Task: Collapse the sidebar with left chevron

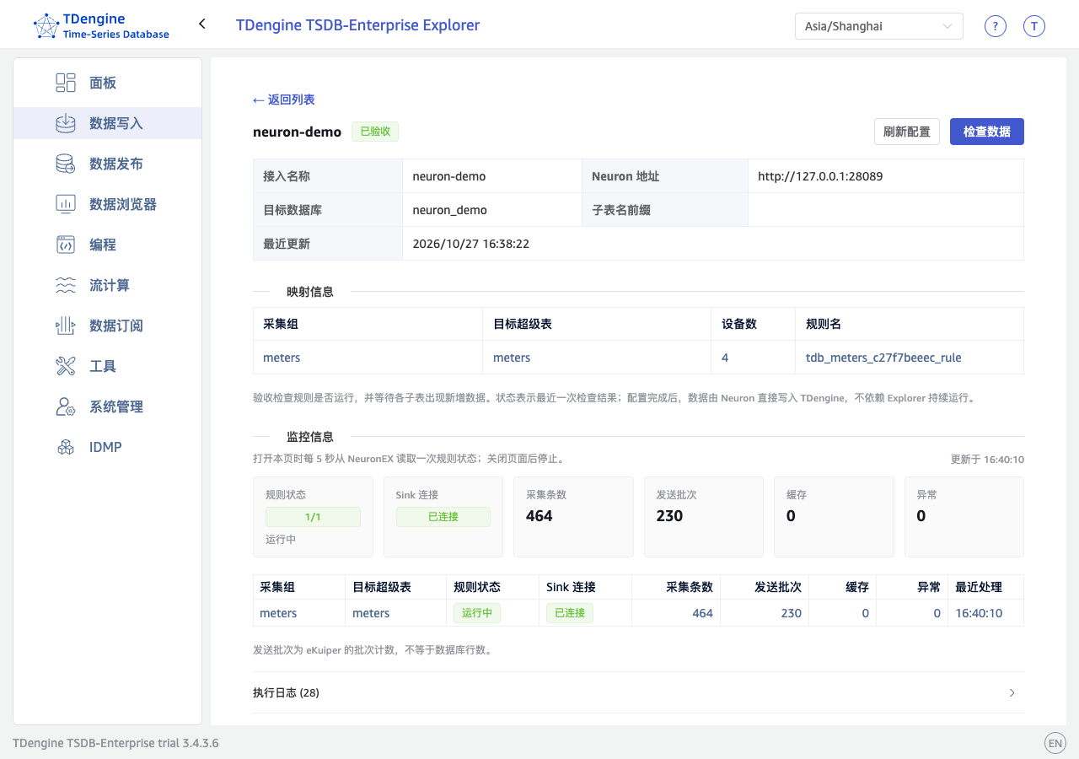Action: (x=202, y=24)
